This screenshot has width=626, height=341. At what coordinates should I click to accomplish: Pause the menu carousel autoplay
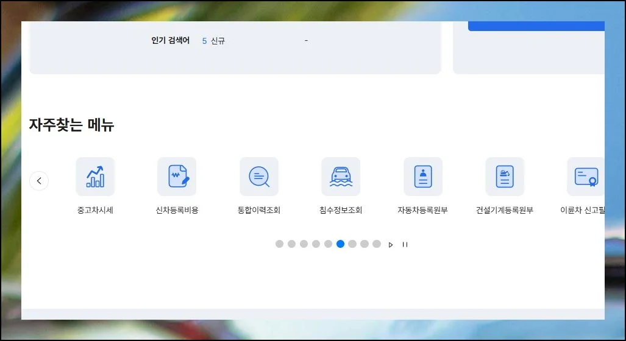coord(405,245)
